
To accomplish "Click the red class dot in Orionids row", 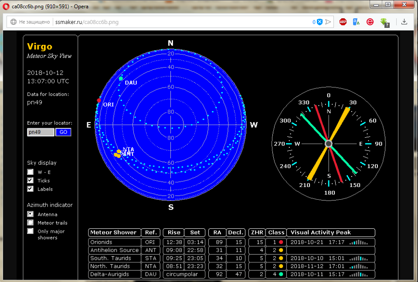I will (281, 242).
